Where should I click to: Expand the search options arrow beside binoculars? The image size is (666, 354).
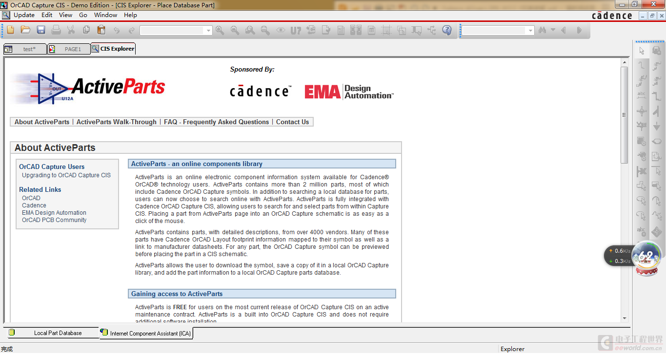553,30
